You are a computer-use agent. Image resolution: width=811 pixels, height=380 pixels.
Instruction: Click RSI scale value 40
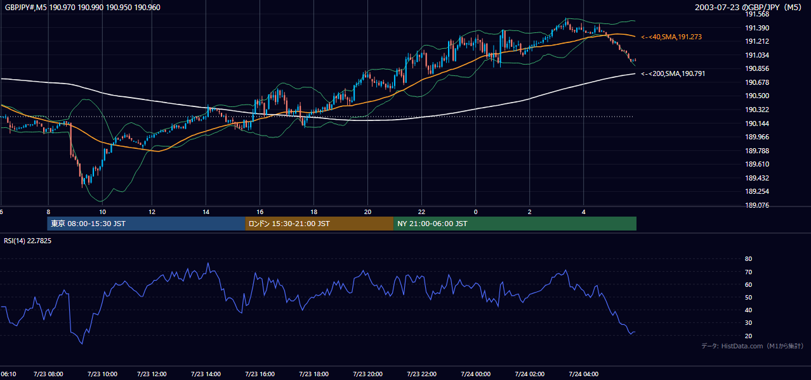tap(748, 310)
